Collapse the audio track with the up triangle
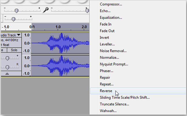 coord(7,73)
